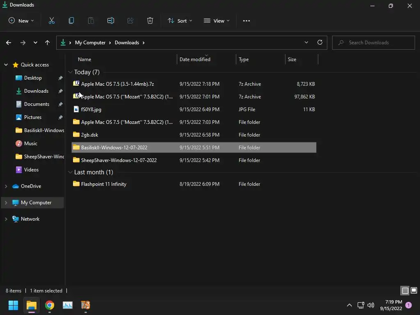420x315 pixels.
Task: Open the View layout dropdown
Action: [x=217, y=21]
